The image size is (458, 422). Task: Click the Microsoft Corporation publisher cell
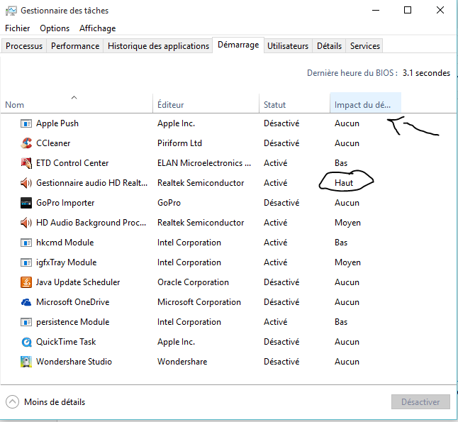[x=199, y=302]
